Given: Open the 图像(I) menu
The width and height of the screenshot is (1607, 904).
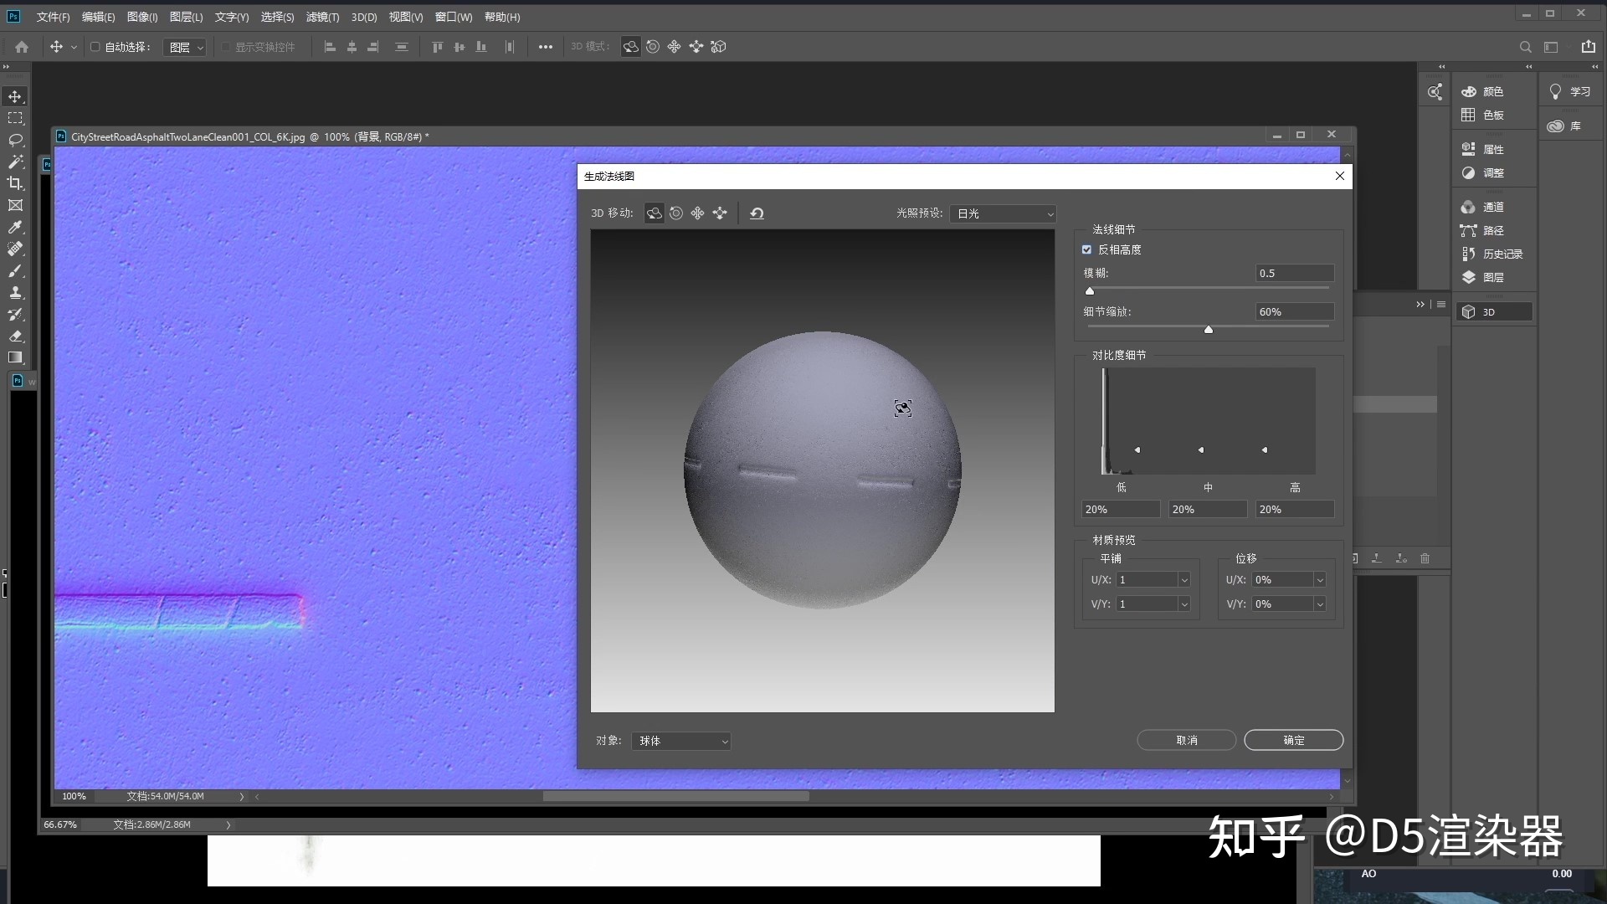Looking at the screenshot, I should point(142,17).
